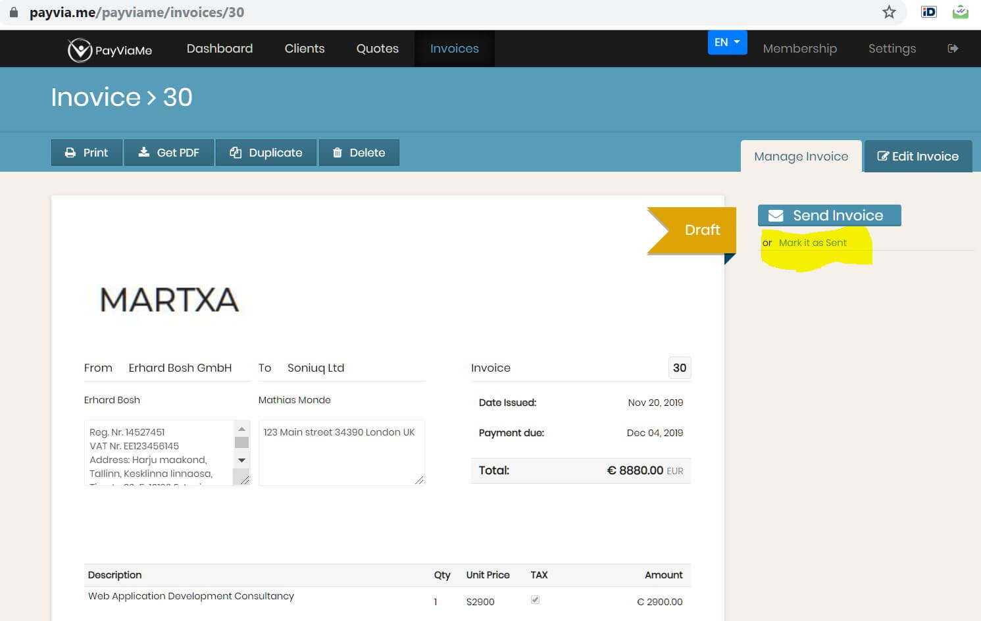This screenshot has height=621, width=981.
Task: Delete the invoice
Action: point(359,153)
